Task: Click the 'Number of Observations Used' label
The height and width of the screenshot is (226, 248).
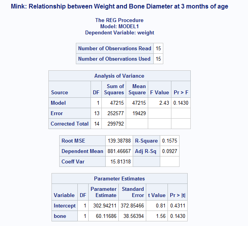Action: pyautogui.click(x=115, y=59)
